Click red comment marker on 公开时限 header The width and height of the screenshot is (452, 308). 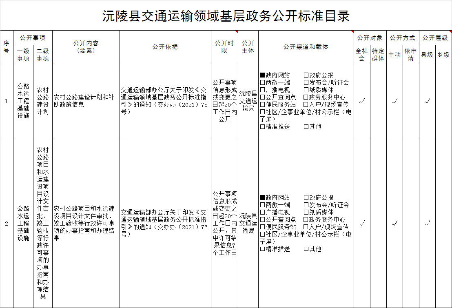(x=237, y=32)
